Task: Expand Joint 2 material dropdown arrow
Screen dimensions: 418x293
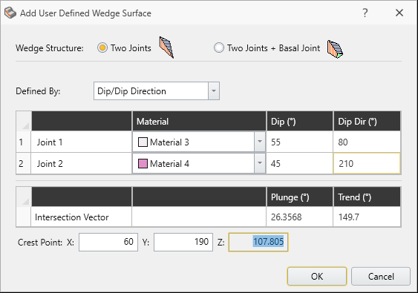Action: pyautogui.click(x=260, y=163)
